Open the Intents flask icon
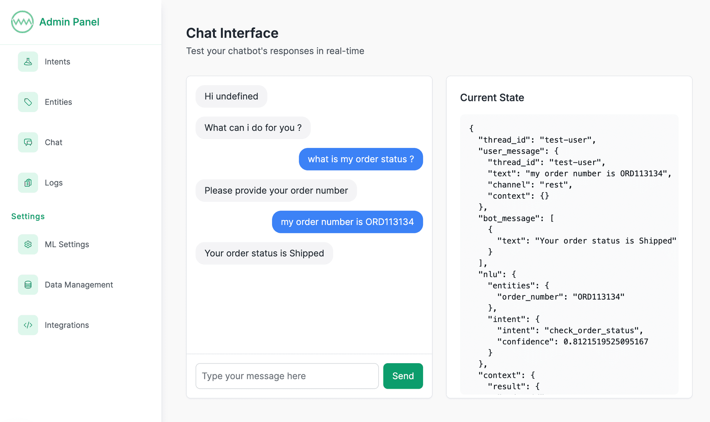710x422 pixels. 28,61
